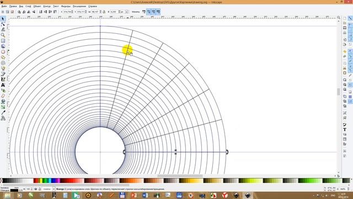The image size is (353, 199).
Task: Click Rotate 90° counter-clockwise icon
Action: pos(19,12)
